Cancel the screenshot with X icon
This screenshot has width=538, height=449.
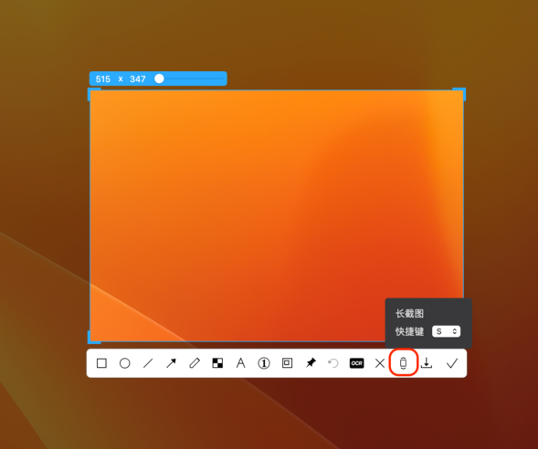point(380,363)
